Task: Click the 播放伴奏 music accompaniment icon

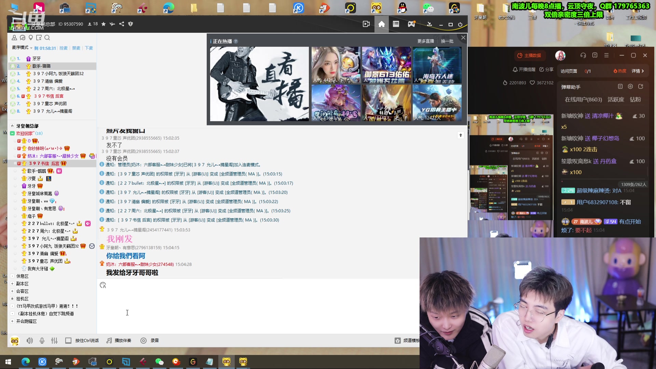Action: click(x=109, y=340)
